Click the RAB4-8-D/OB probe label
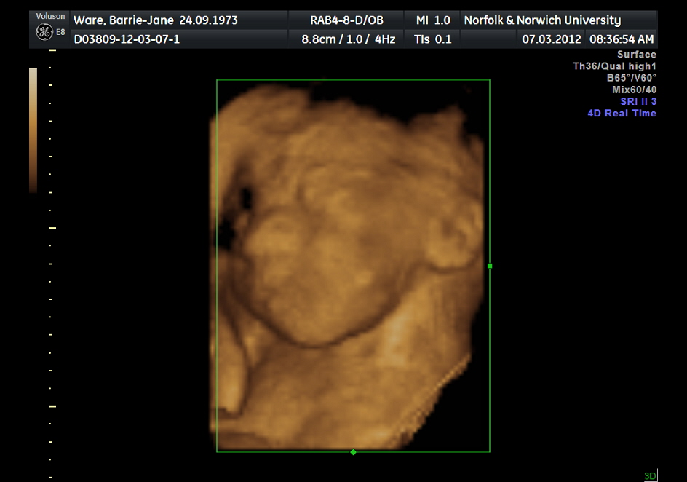 (x=346, y=20)
